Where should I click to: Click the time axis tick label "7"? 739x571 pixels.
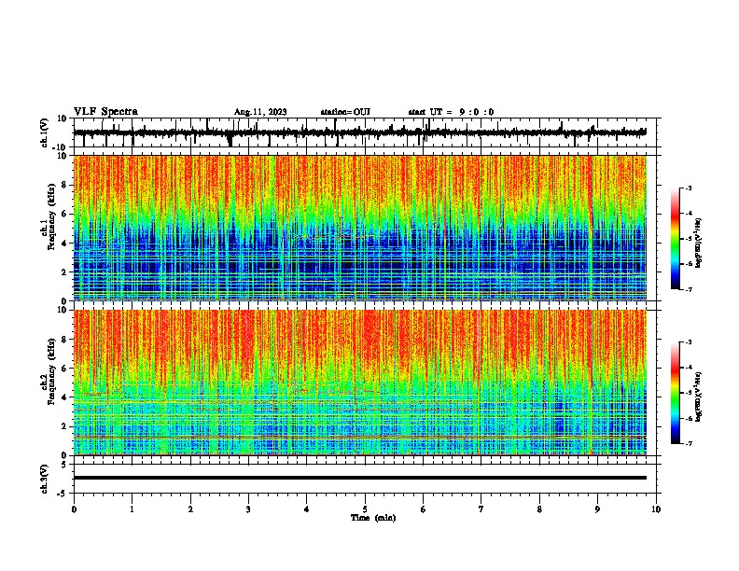click(481, 509)
